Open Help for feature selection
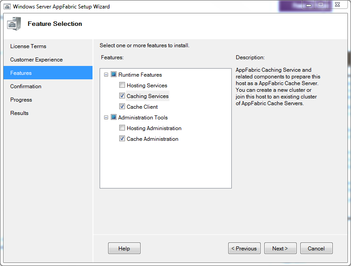 [x=124, y=248]
